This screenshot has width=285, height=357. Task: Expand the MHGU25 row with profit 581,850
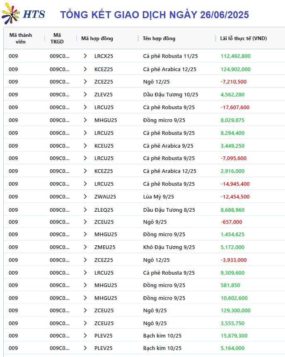click(x=85, y=285)
